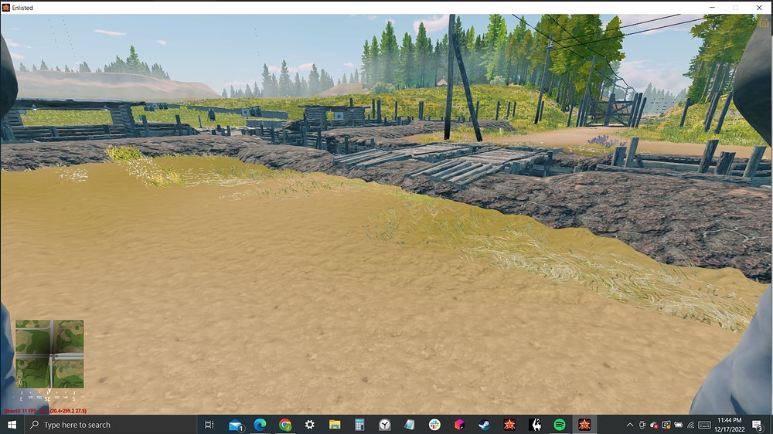Close the Enlisted game window
Image resolution: width=773 pixels, height=434 pixels.
click(x=759, y=8)
